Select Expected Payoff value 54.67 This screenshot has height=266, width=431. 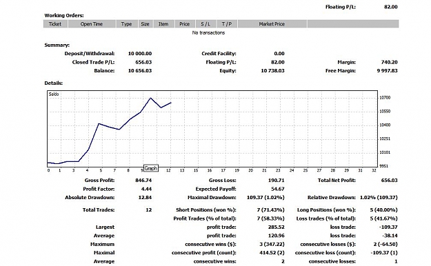point(278,189)
